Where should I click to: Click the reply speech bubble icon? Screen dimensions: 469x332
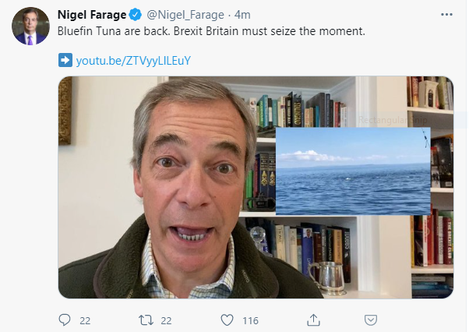[x=65, y=320]
